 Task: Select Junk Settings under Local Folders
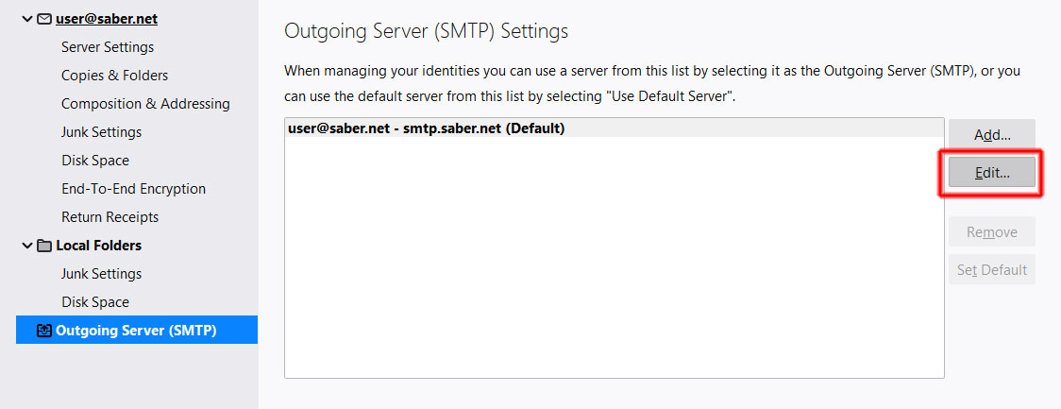101,274
